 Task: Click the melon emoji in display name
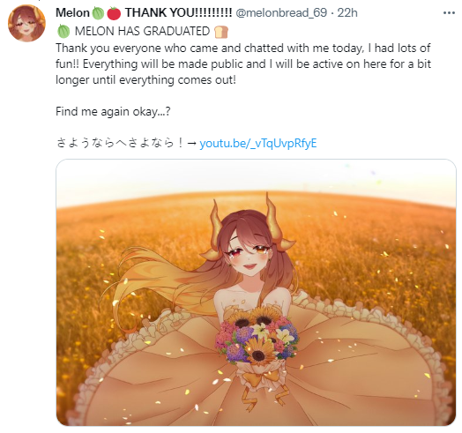click(98, 13)
